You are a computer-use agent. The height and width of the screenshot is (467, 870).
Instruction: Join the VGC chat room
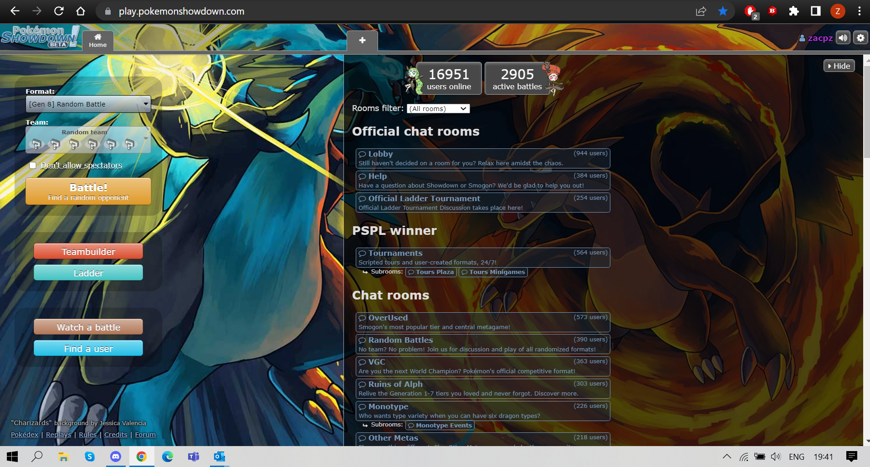(483, 366)
